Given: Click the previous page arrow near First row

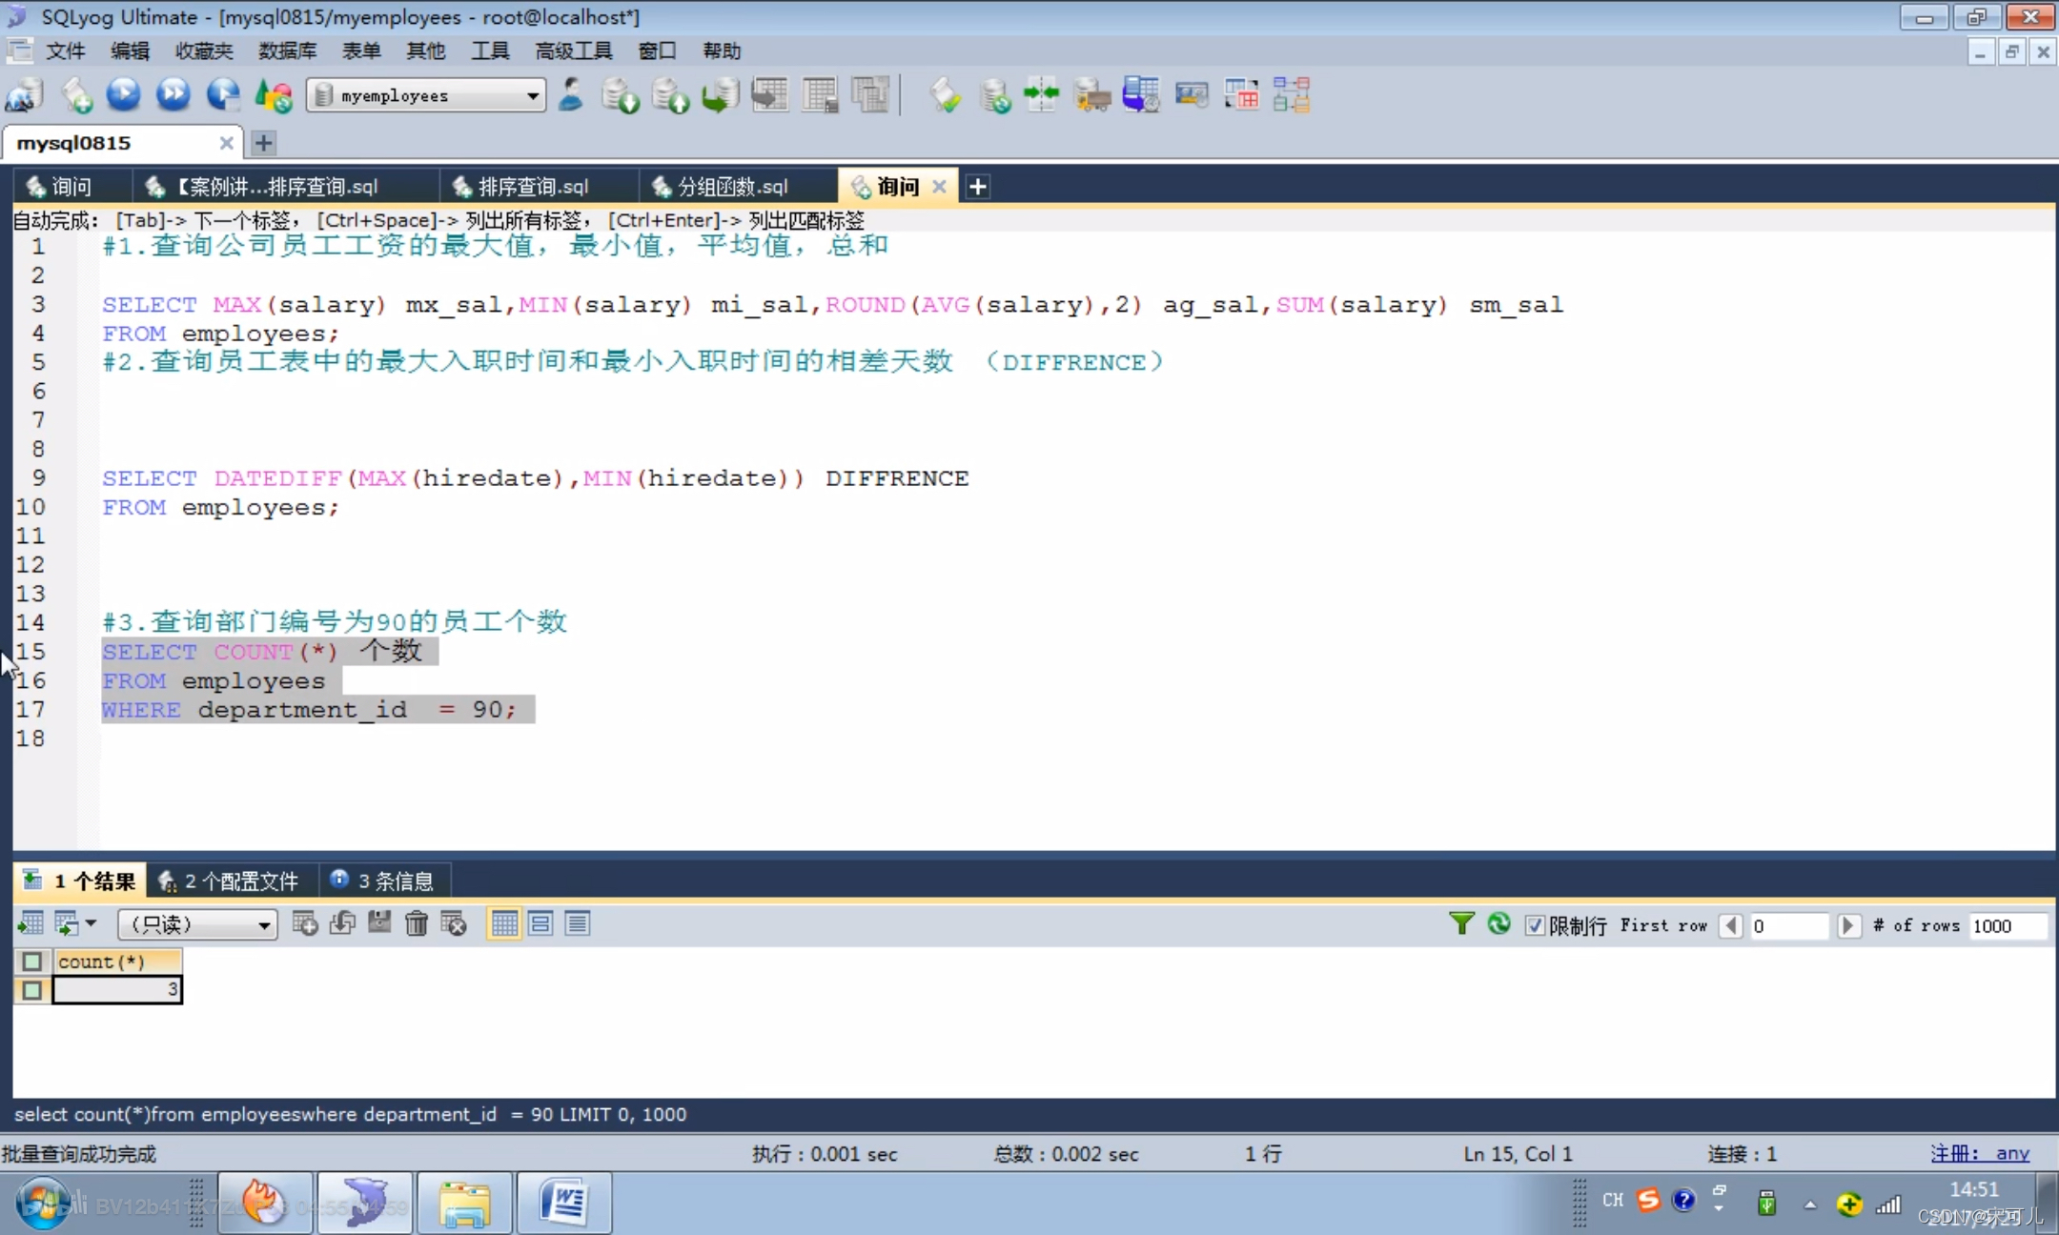Looking at the screenshot, I should (1731, 925).
